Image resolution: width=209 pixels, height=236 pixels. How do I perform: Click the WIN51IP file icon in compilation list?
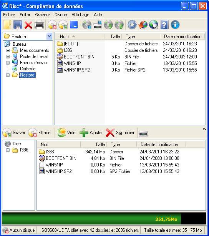click(41, 165)
